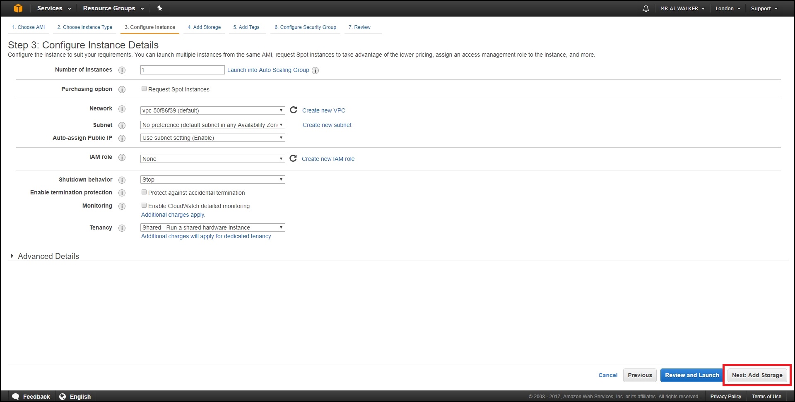
Task: Open the Support menu
Action: (x=764, y=8)
